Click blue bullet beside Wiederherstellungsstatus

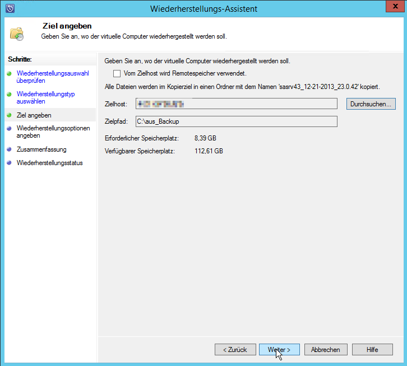9,163
